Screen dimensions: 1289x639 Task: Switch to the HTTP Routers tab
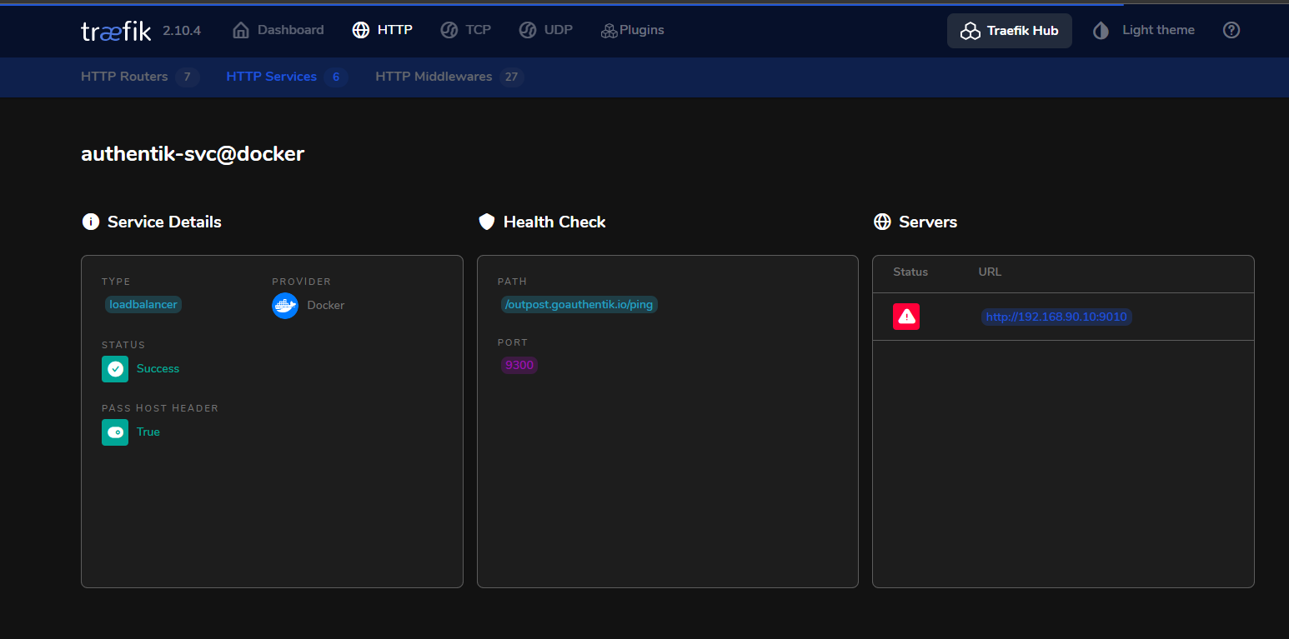(126, 76)
